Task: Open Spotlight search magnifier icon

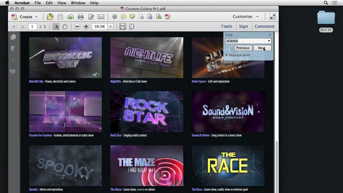Action: (326, 3)
